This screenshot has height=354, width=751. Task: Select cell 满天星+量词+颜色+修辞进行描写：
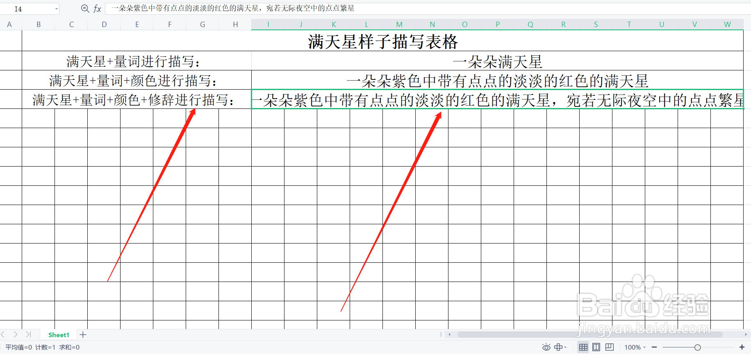pyautogui.click(x=137, y=99)
